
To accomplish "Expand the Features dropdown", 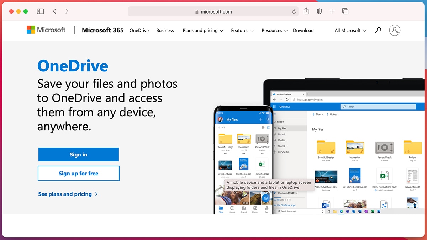I will [x=242, y=31].
